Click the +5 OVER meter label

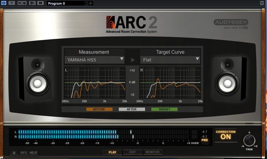click(193, 143)
